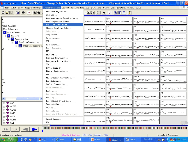Click the M marker toolbar icon
The image size is (188, 143).
coord(104,13)
